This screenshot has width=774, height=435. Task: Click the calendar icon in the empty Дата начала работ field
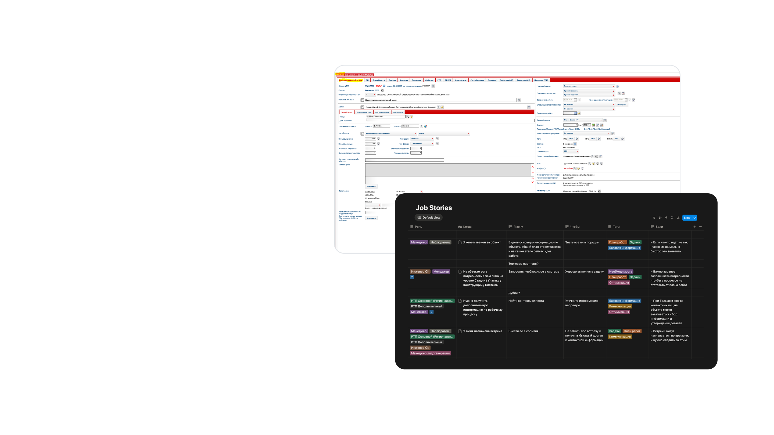(575, 113)
